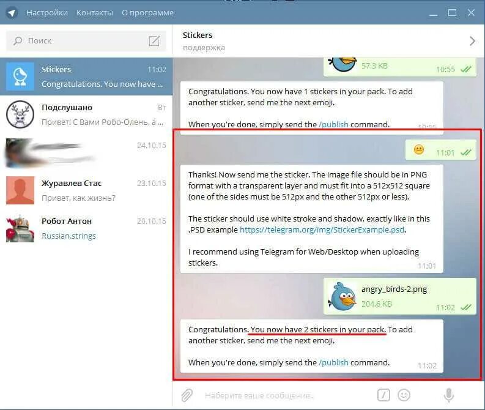This screenshot has height=410, width=485.
Task: Click /publish command in 11:02 message
Action: pyautogui.click(x=333, y=362)
